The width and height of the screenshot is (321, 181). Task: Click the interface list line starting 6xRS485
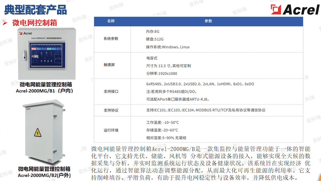pyautogui.click(x=200, y=84)
